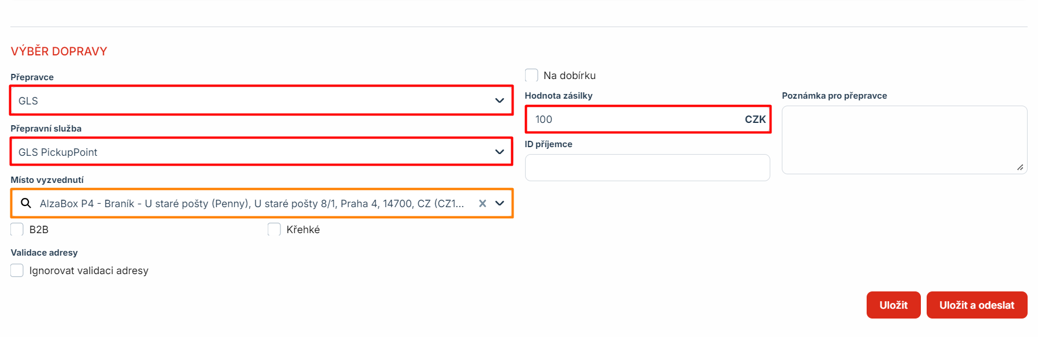
Task: Check the B2B checkbox
Action: coord(17,230)
